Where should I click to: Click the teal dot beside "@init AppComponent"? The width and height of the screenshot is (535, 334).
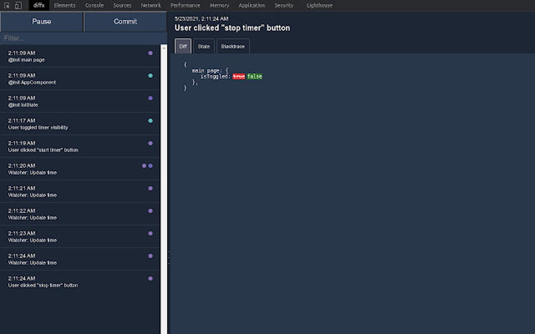click(x=151, y=76)
